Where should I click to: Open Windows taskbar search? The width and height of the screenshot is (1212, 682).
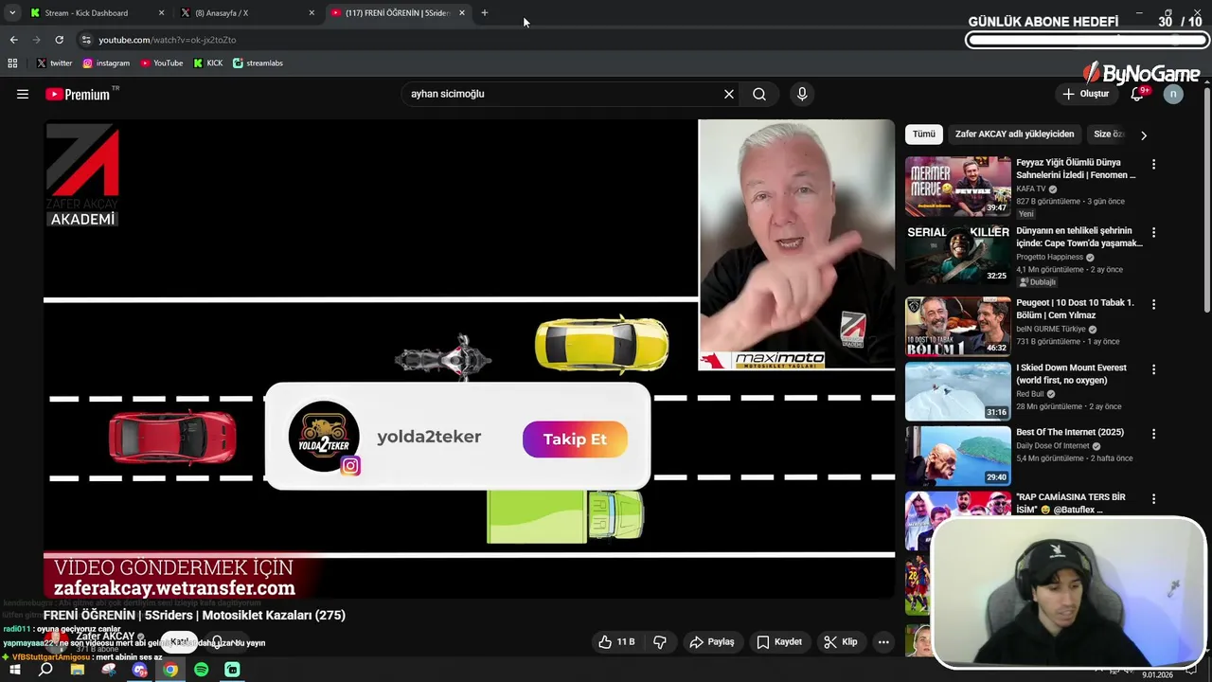pos(45,670)
